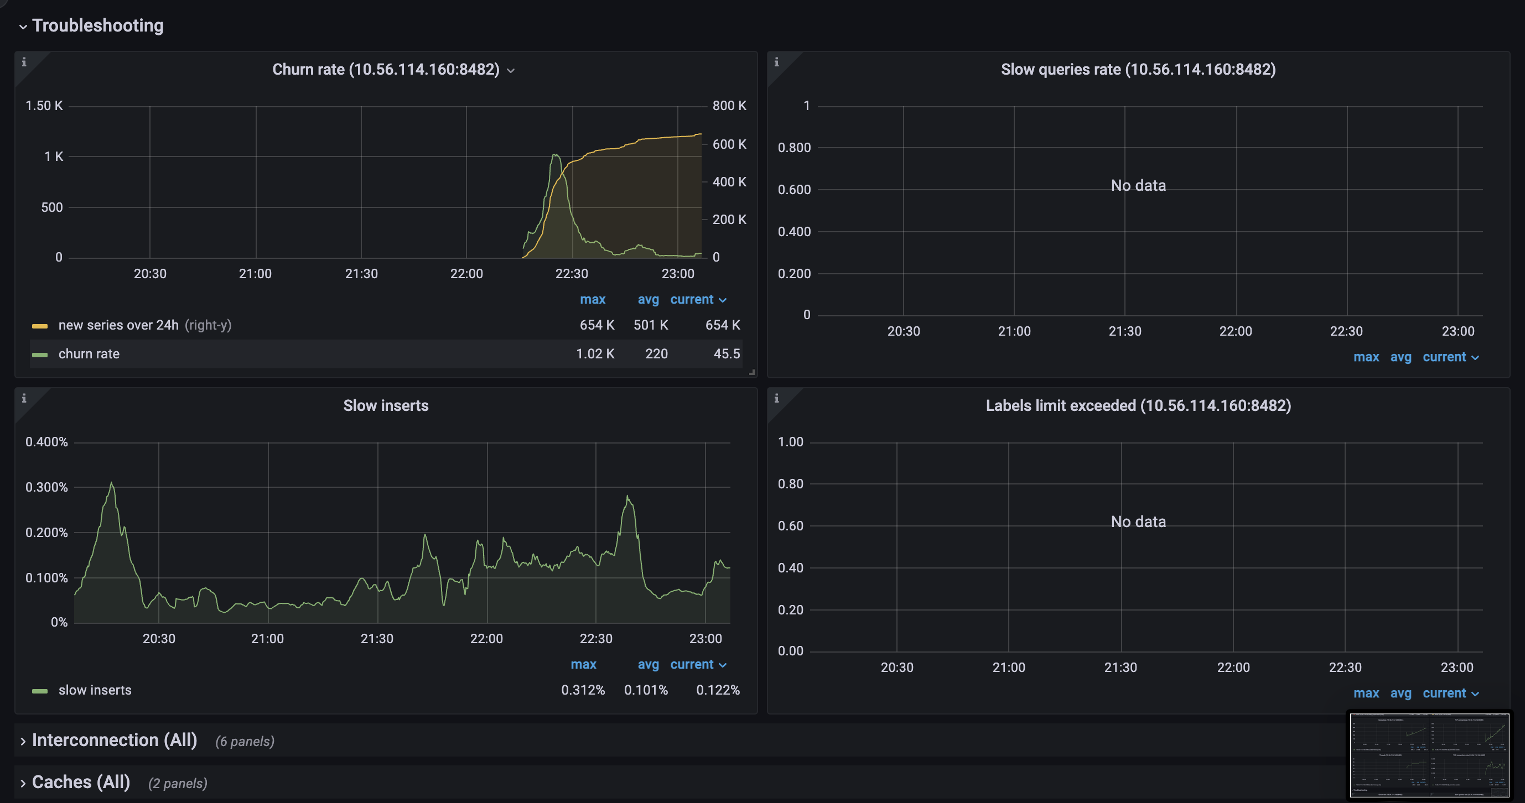The width and height of the screenshot is (1525, 803).
Task: Click green color swatch for slow inserts
Action: 40,691
